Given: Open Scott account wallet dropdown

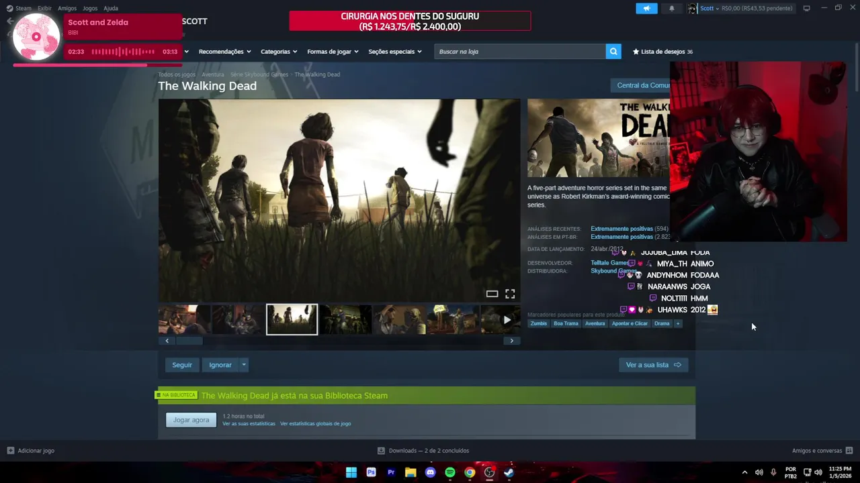Looking at the screenshot, I should tap(746, 8).
